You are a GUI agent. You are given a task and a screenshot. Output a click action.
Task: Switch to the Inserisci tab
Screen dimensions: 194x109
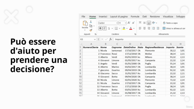(103, 17)
